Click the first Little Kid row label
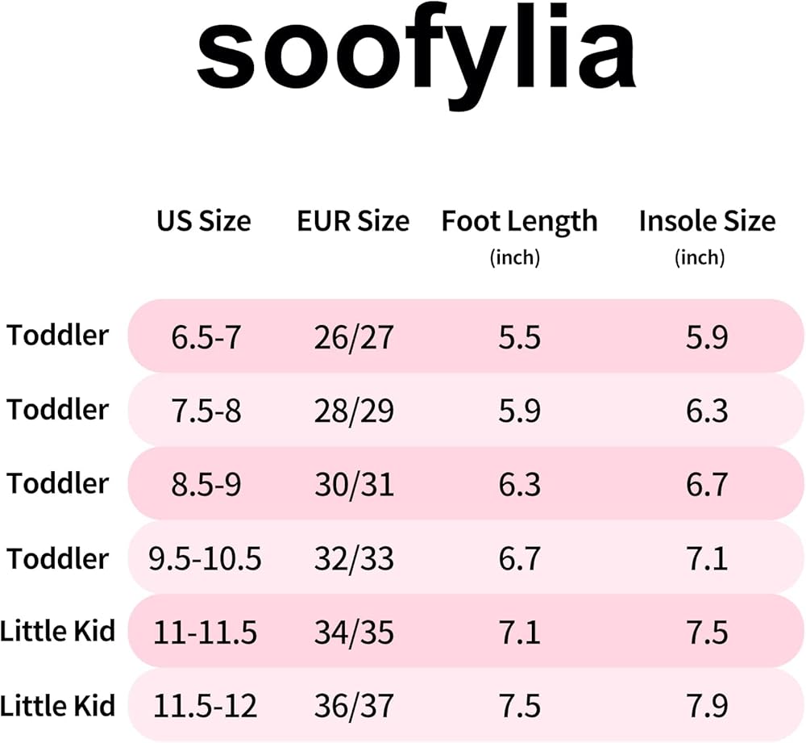This screenshot has height=743, width=806. (x=57, y=631)
